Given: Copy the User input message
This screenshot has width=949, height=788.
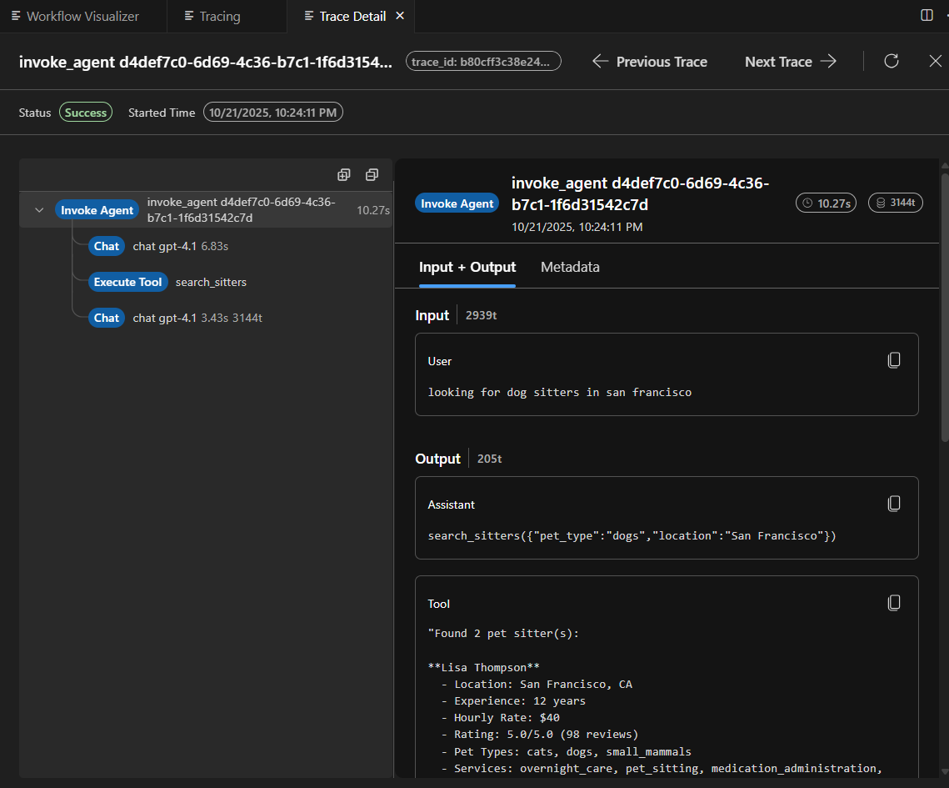Looking at the screenshot, I should tap(894, 360).
